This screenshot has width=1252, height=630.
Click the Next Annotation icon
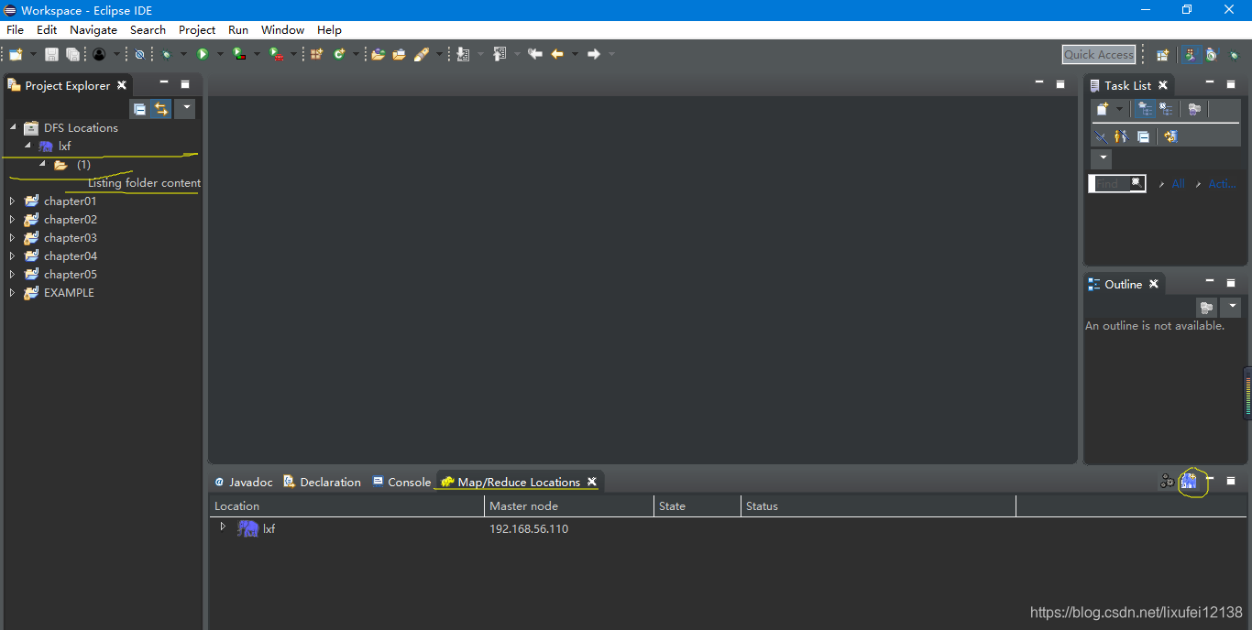(463, 54)
